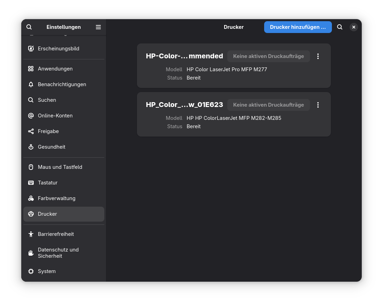The height and width of the screenshot is (305, 383).
Task: Open options menu for printer w_01E623
Action: (x=318, y=105)
